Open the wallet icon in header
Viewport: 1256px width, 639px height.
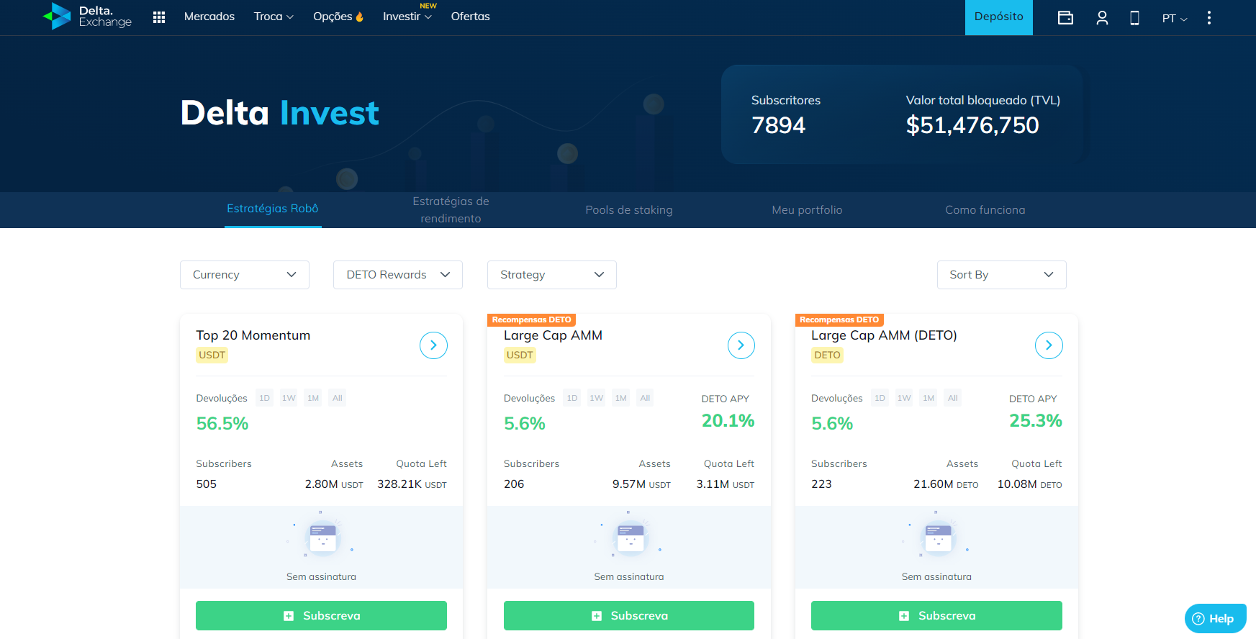point(1065,18)
